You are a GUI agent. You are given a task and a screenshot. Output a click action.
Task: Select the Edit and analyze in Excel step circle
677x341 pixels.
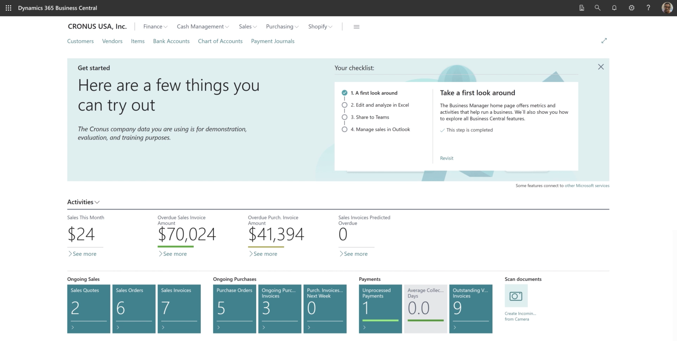click(344, 105)
